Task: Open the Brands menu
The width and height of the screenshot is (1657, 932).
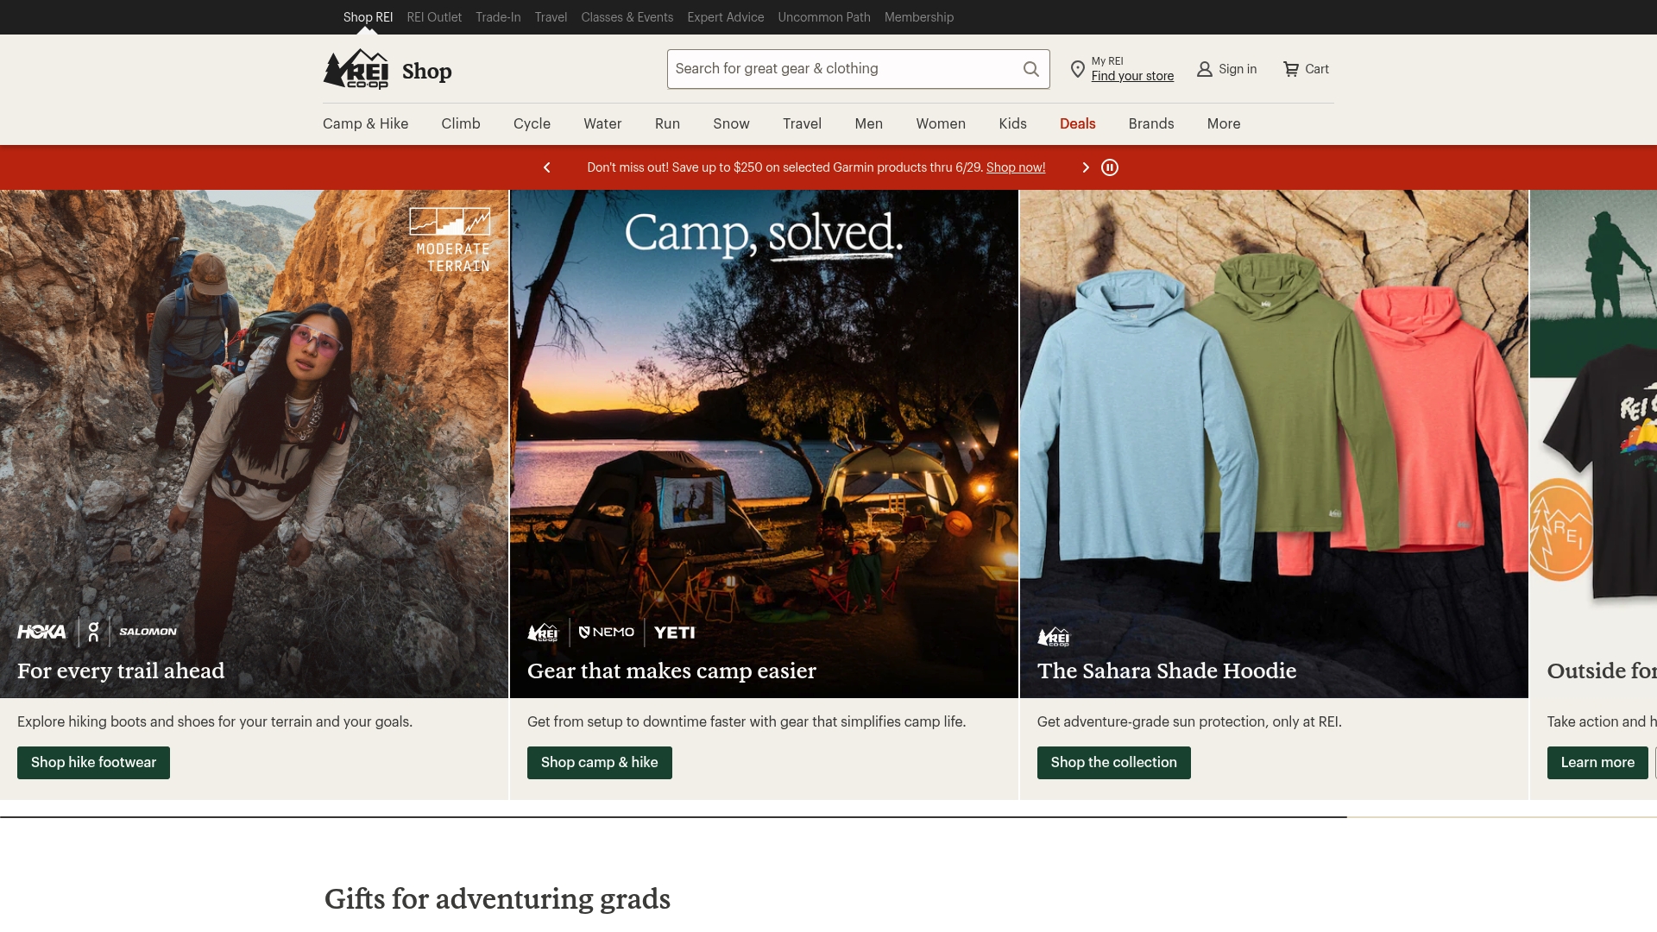Action: [1151, 123]
